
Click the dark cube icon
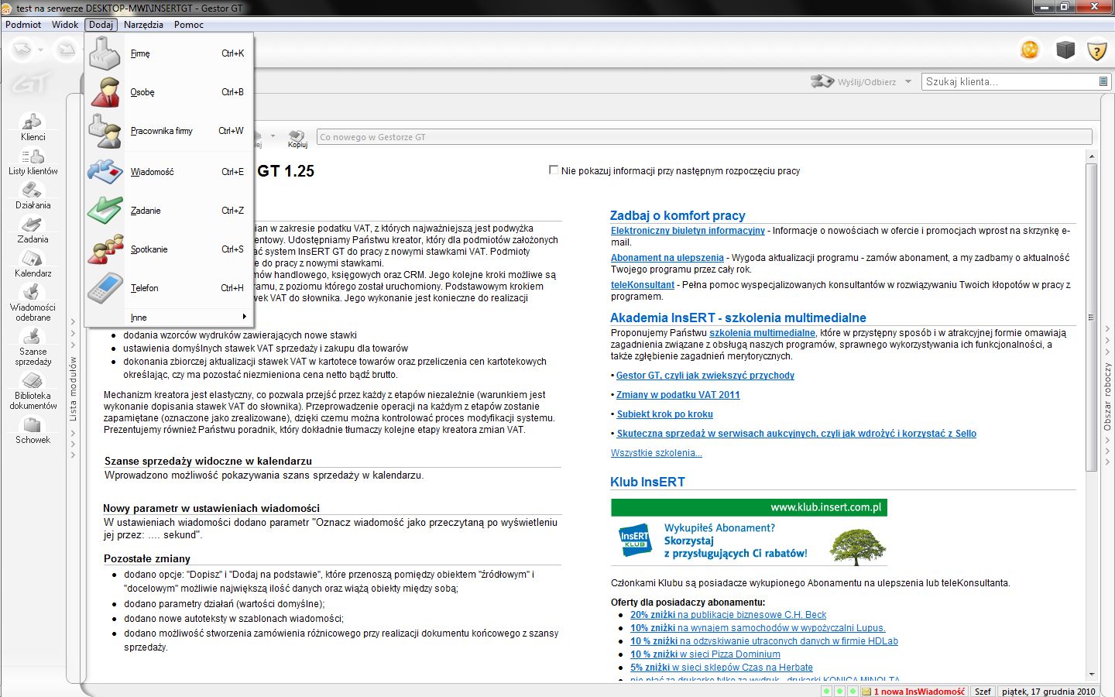[x=1065, y=50]
